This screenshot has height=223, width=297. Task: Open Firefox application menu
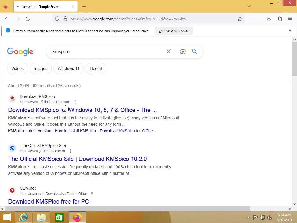[x=290, y=19]
